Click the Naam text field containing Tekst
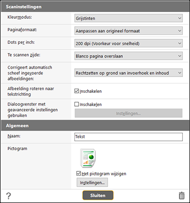Image resolution: width=190 pixels, height=203 pixels. pyautogui.click(x=128, y=137)
